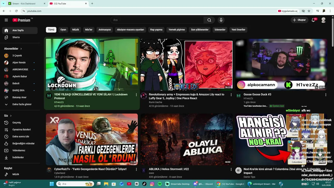Image resolution: width=334 pixels, height=188 pixels.
Task: Open Alper Rende subscription channel
Action: pos(20,63)
